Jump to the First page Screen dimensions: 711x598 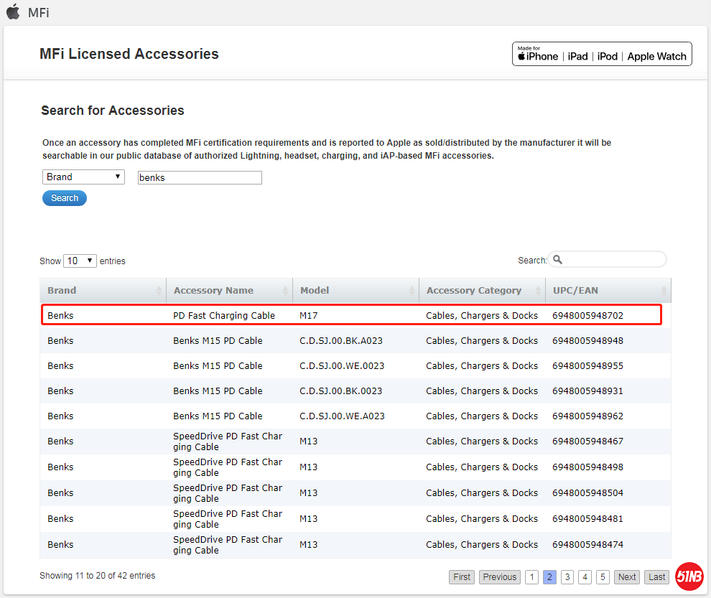[462, 577]
